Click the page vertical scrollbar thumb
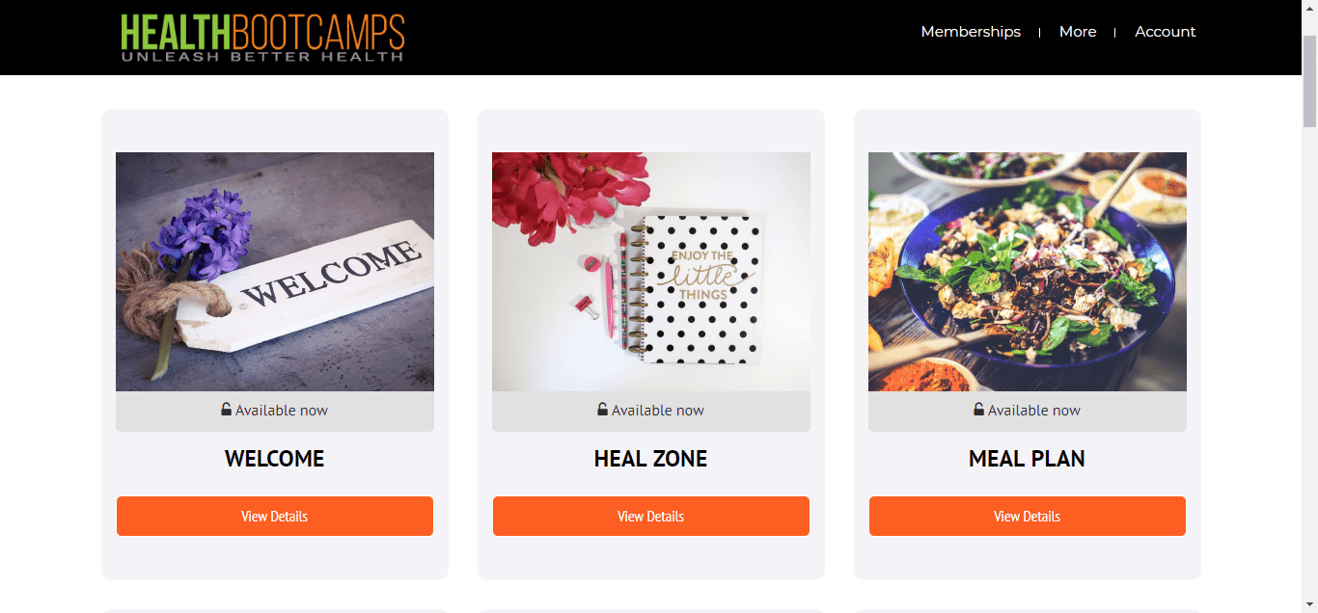This screenshot has width=1318, height=613. 1310,82
